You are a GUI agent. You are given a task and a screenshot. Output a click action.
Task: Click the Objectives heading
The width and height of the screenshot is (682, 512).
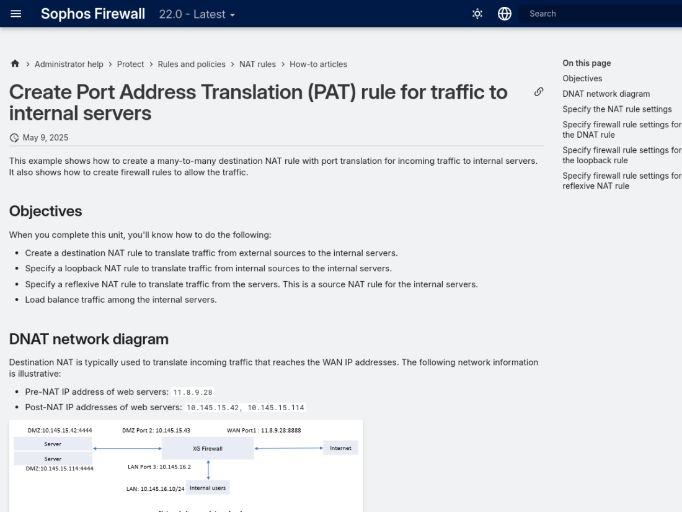(46, 211)
